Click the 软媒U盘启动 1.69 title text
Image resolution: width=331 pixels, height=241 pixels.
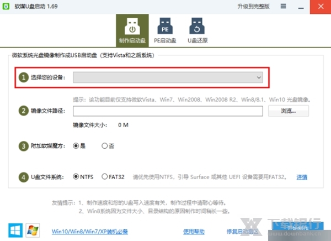[36, 6]
